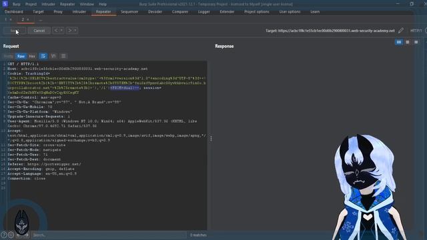The image size is (427, 240).
Task: Click the highlighted FROM dual text in cookie
Action: coord(125,88)
